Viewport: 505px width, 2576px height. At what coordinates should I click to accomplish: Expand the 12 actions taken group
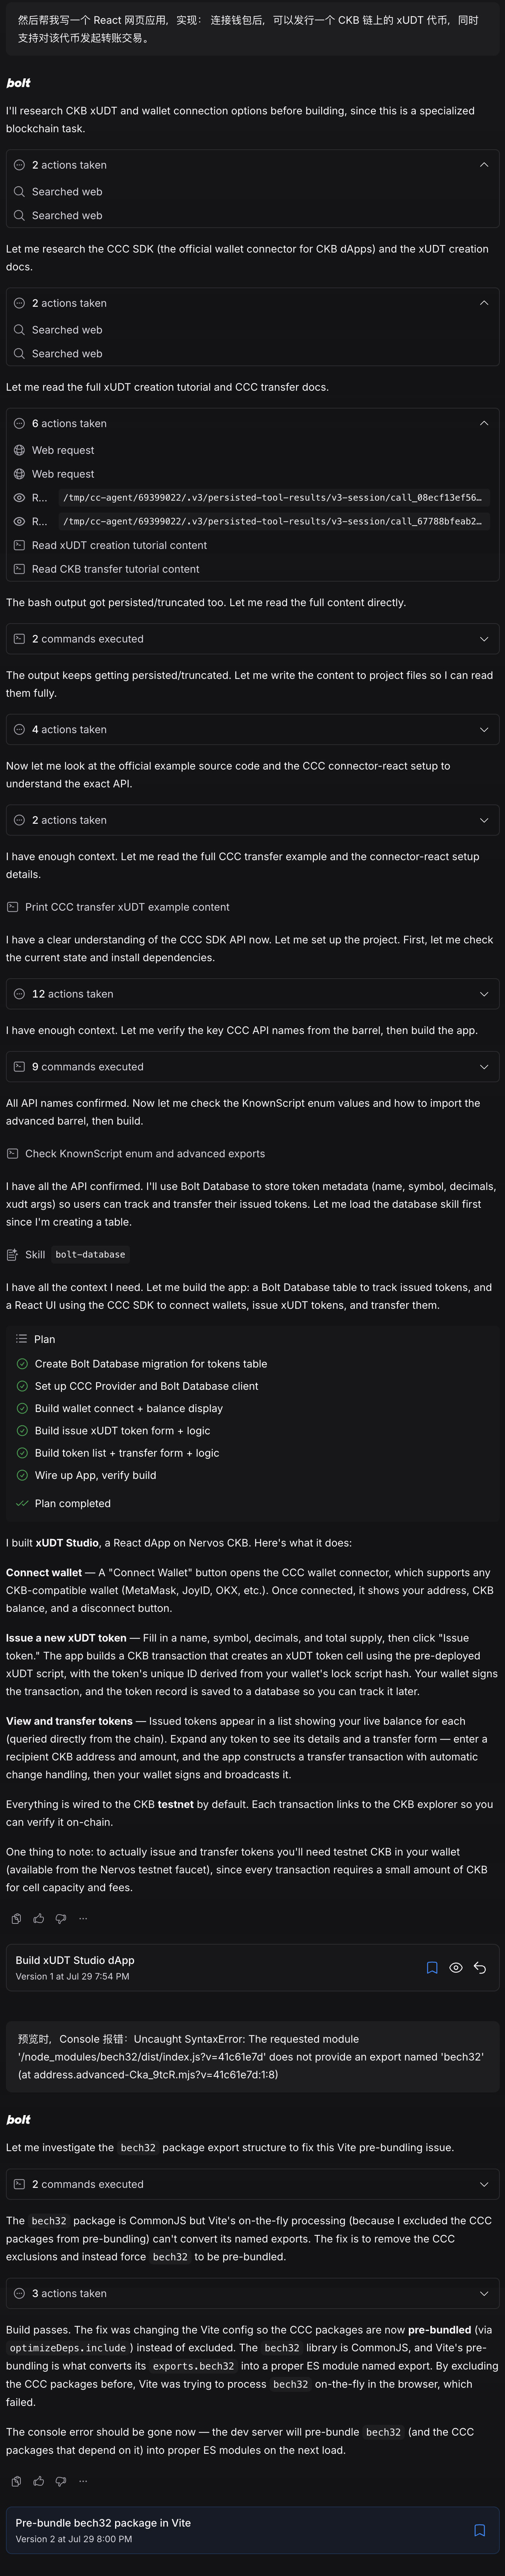(x=252, y=994)
